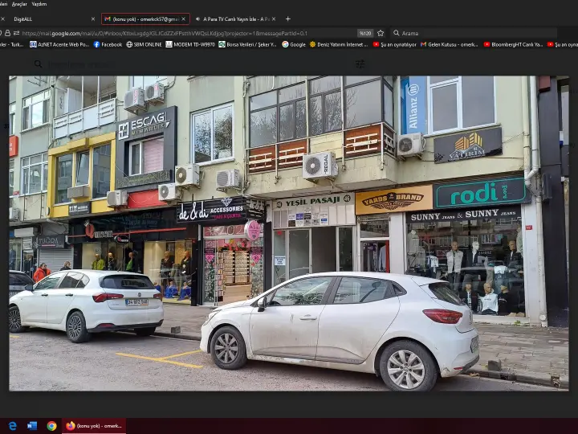This screenshot has height=434, width=578.
Task: Launch Microsoft Edge from taskbar
Action: click(x=13, y=426)
